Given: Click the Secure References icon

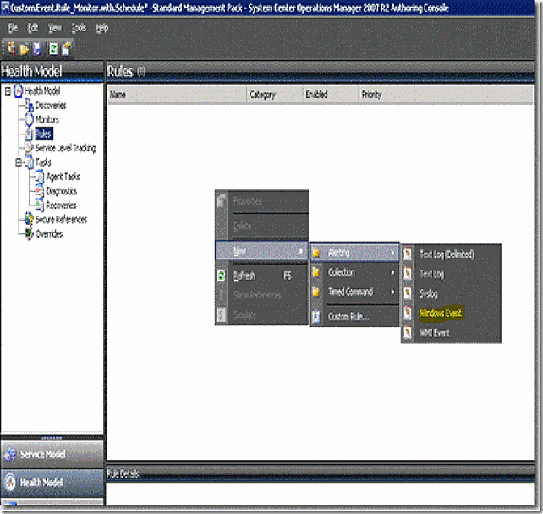Looking at the screenshot, I should [x=29, y=220].
